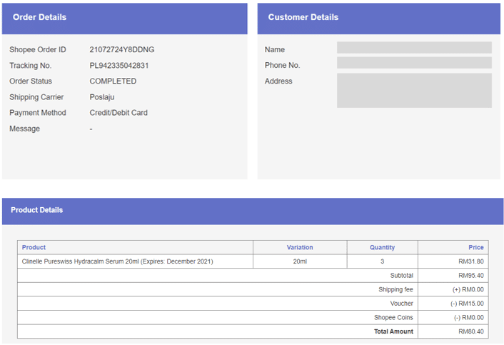Click the COMPLETED order status text
504x345 pixels.
click(112, 81)
